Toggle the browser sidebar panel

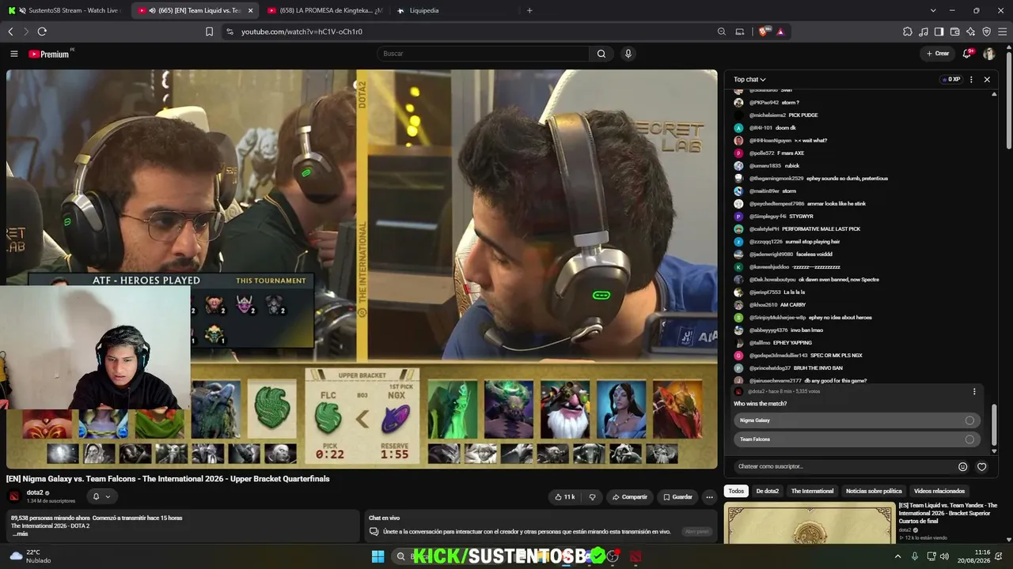(x=939, y=32)
